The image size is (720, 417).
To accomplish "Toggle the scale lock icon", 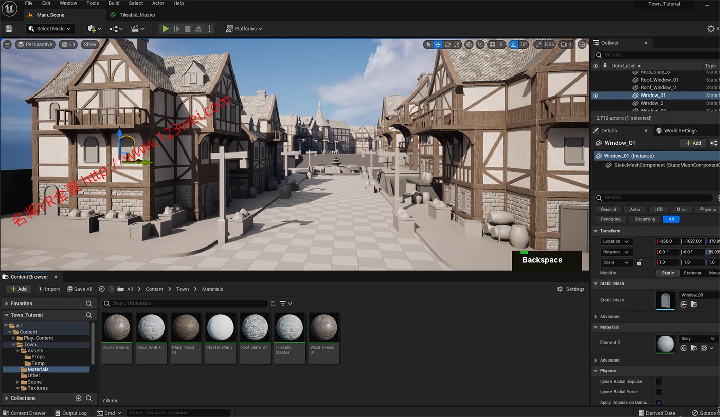I will 639,262.
